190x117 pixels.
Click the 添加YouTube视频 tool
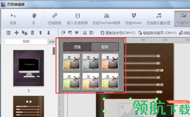point(106,19)
